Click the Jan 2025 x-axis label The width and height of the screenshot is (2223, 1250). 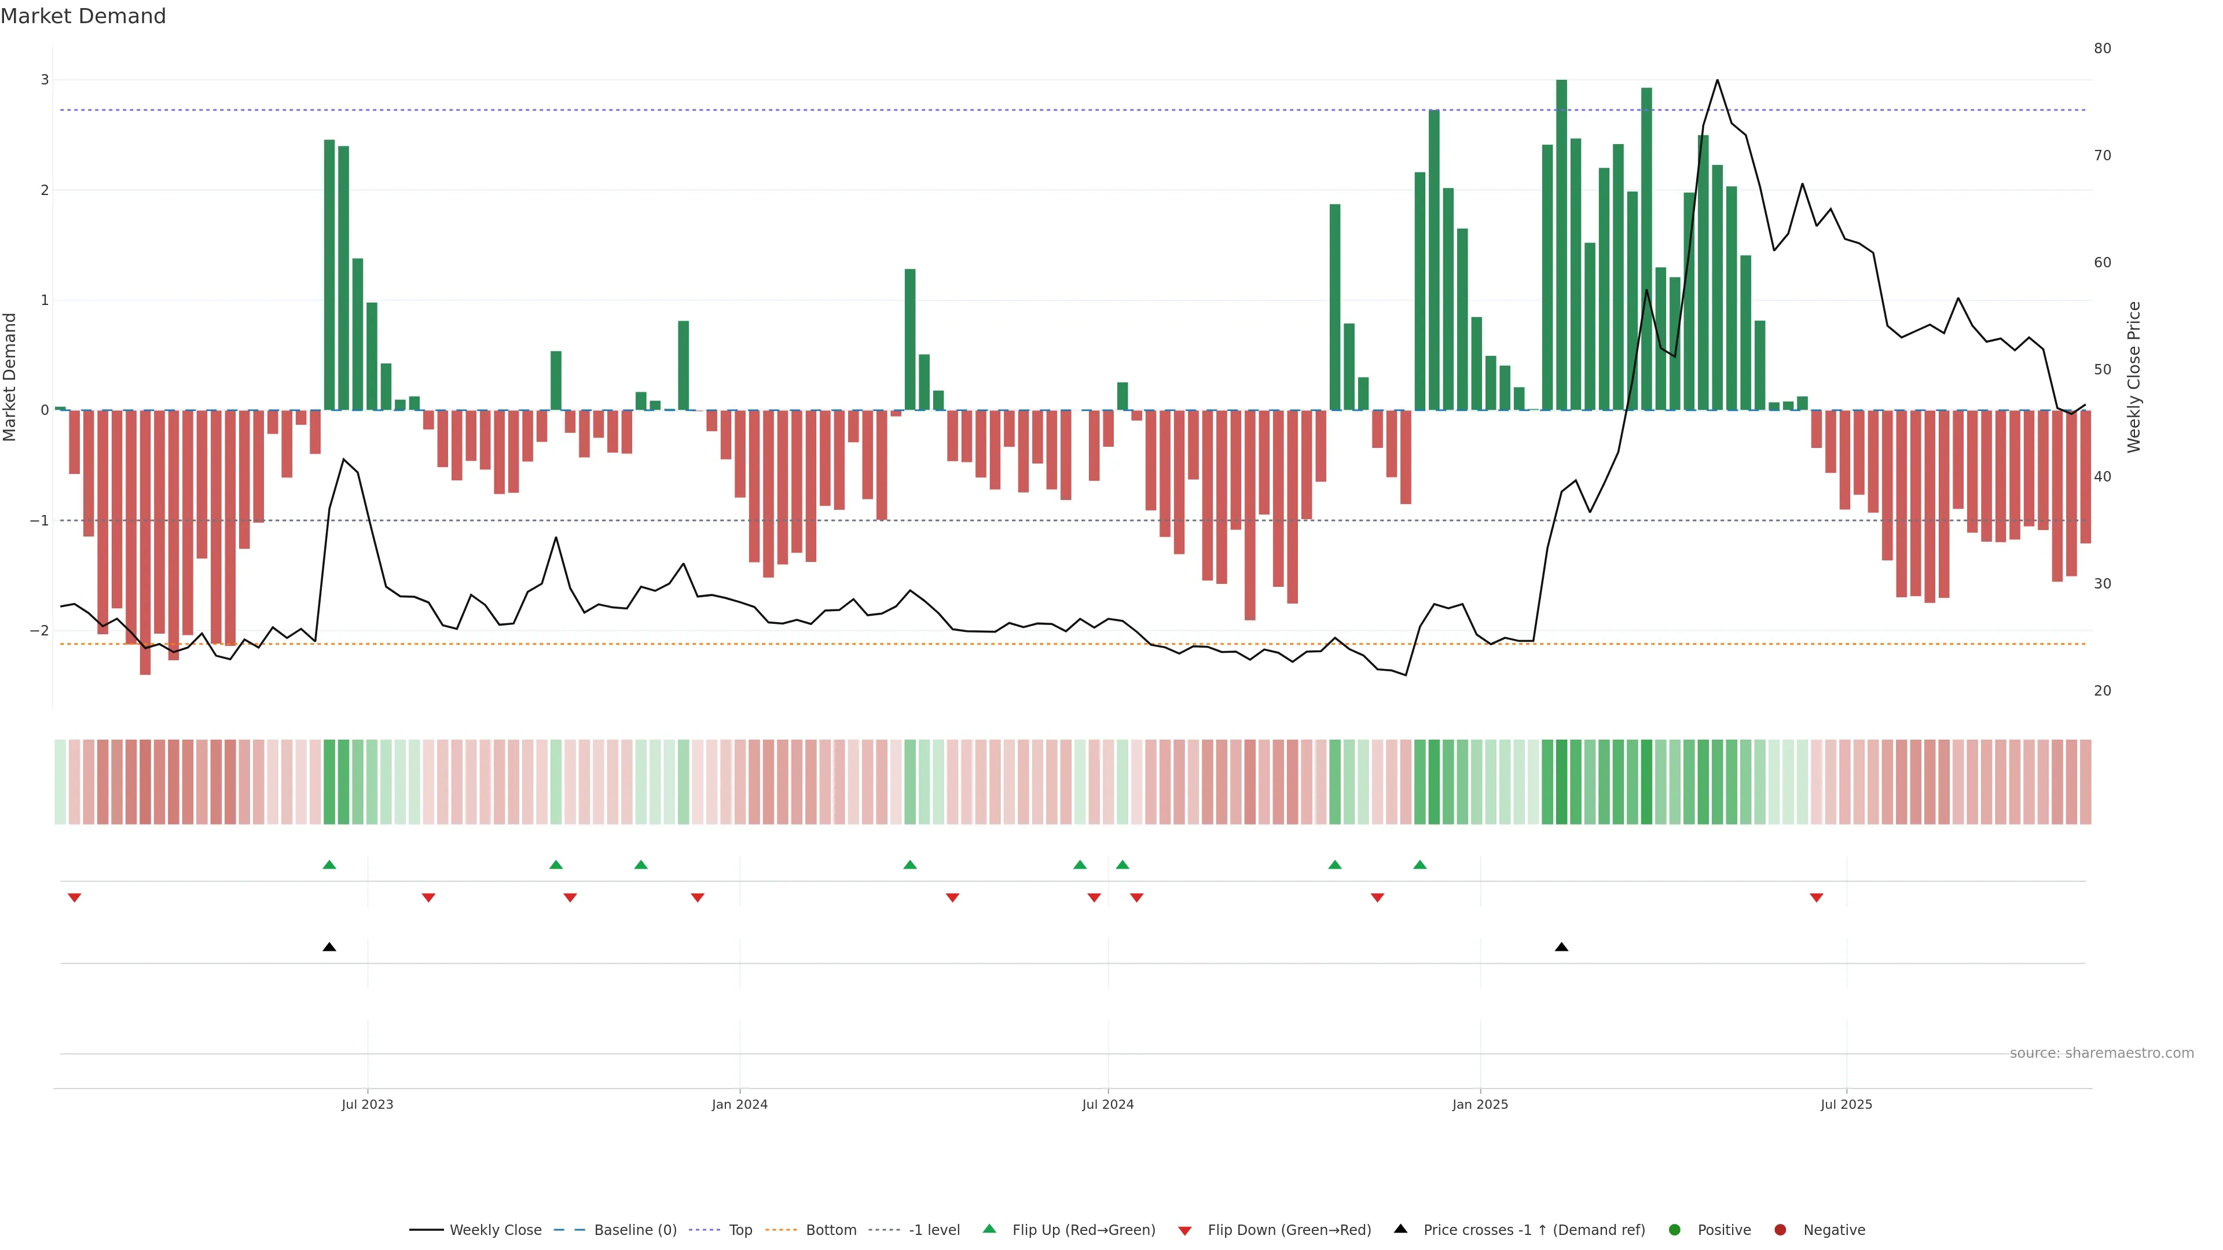pos(1480,1104)
